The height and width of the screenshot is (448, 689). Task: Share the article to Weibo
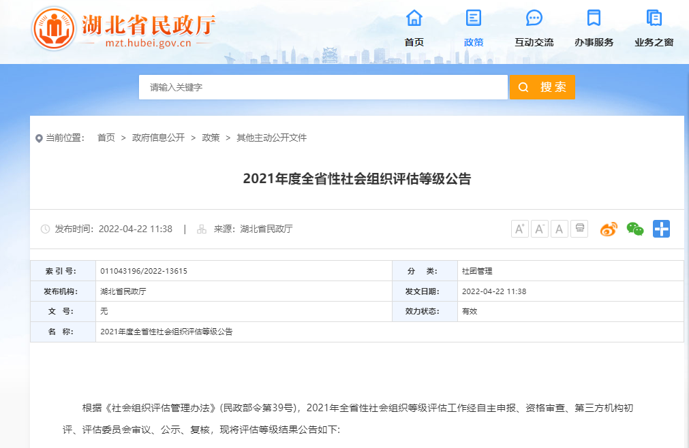tap(608, 230)
